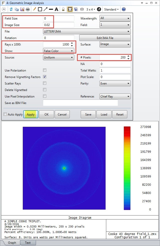Enable the Use Polarization checkbox
Screen dimensions: 160x246
[x=45, y=70]
